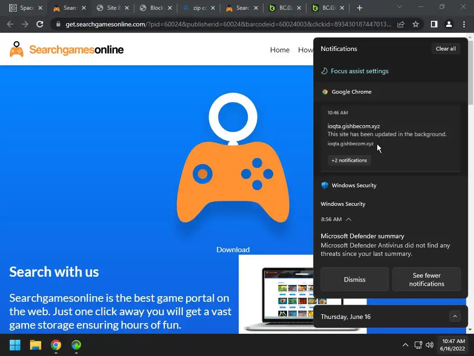Open the network tray icon

[418, 345]
